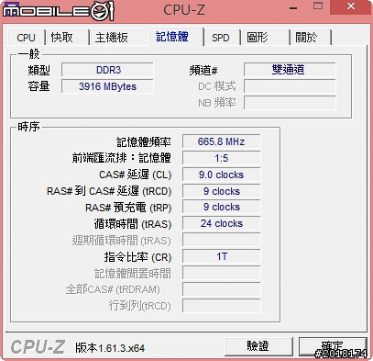Open the 快取 tab

click(x=67, y=38)
